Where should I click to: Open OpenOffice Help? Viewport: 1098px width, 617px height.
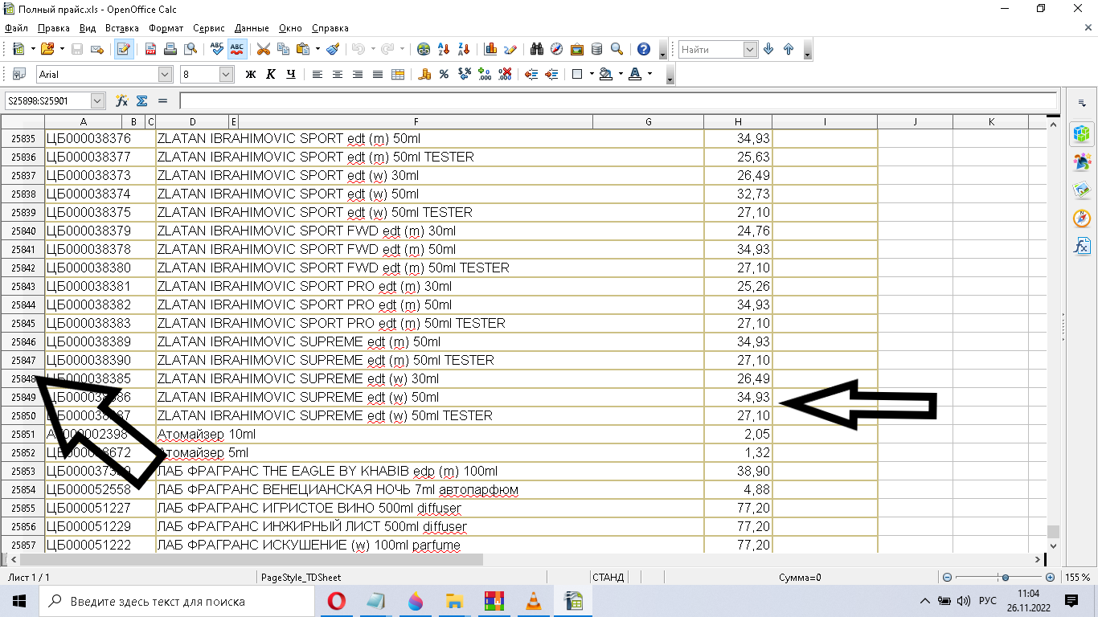tap(644, 49)
